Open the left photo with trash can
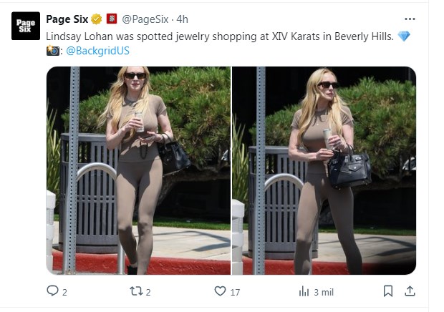The image size is (444, 312). click(x=138, y=170)
